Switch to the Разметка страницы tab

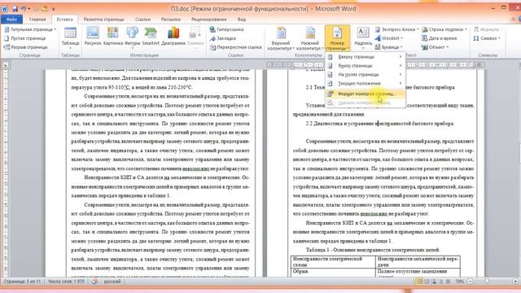103,20
